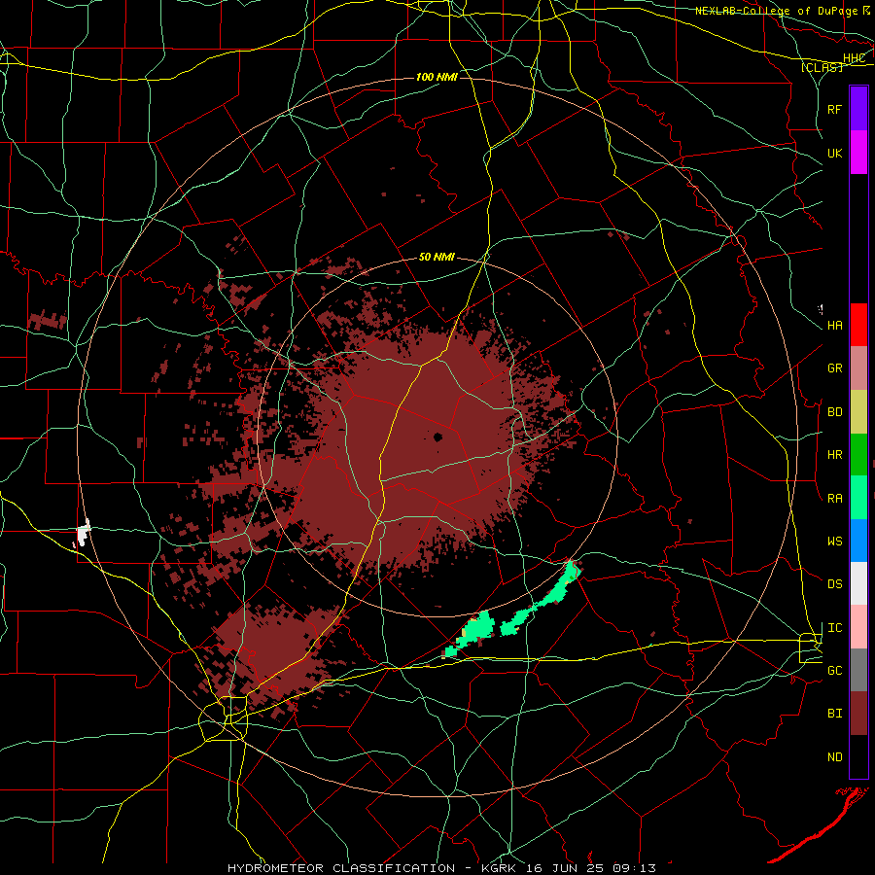Click the mint green RA legend swatch

[x=858, y=498]
